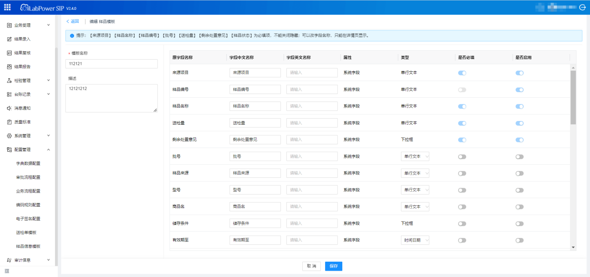This screenshot has height=277, width=590.
Task: Click the 质量标准 sidebar icon
Action: coord(9,122)
